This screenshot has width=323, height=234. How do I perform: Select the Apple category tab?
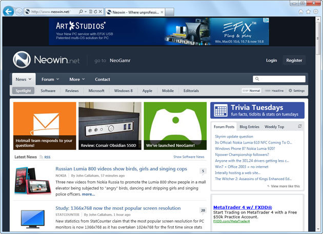coord(147,91)
